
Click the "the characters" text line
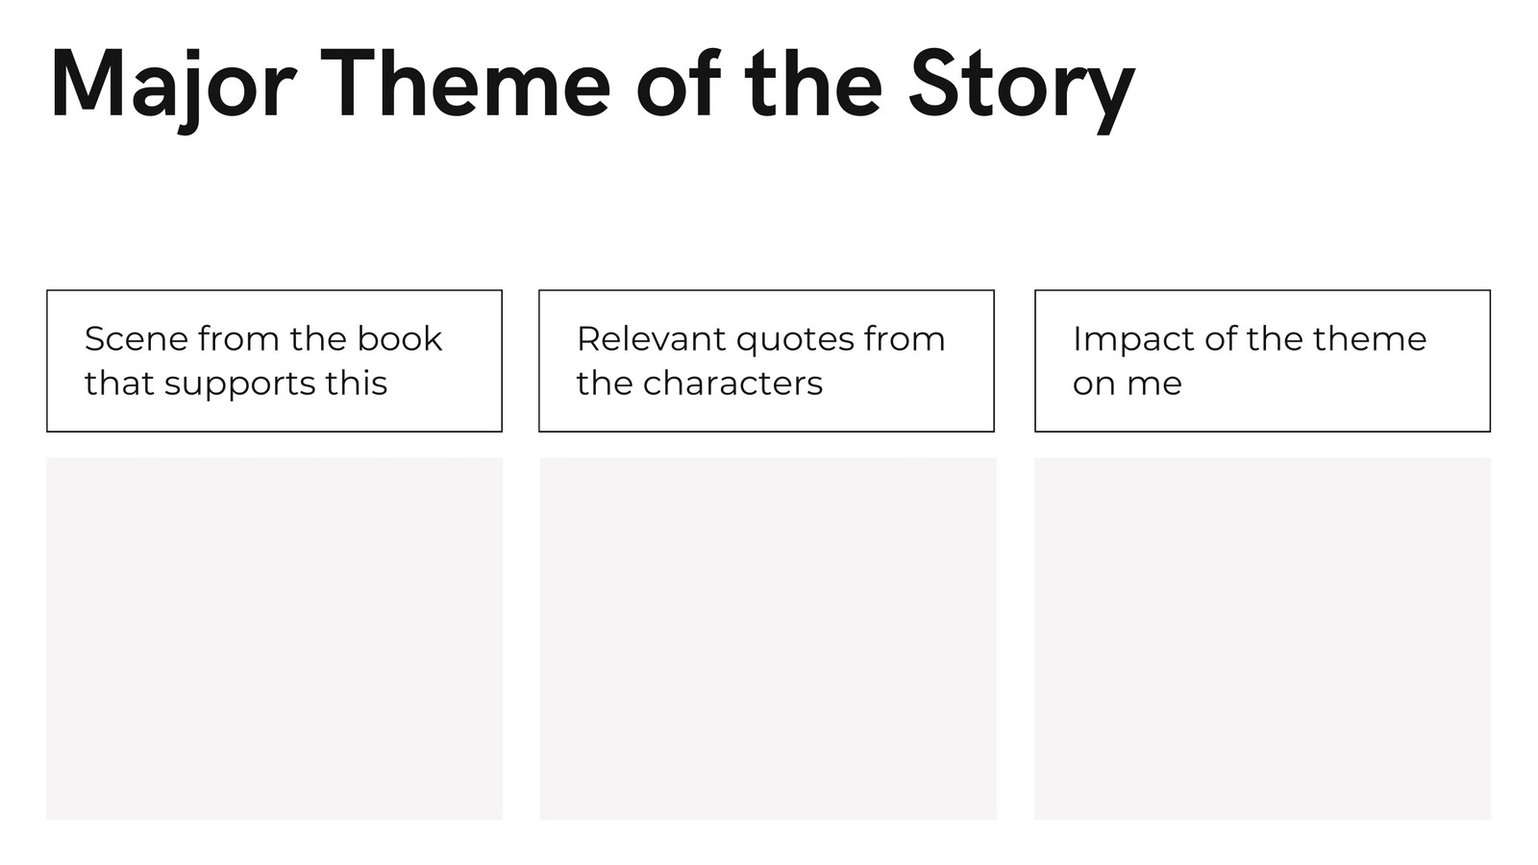[700, 383]
